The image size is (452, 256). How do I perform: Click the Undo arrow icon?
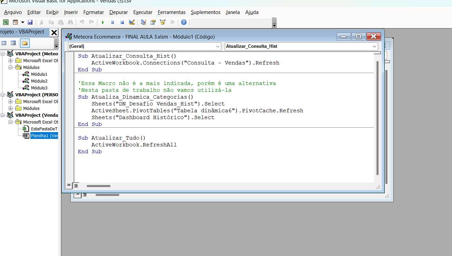[x=82, y=22]
